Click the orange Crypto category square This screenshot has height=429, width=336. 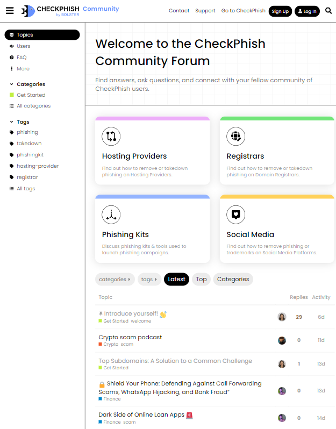click(x=100, y=344)
